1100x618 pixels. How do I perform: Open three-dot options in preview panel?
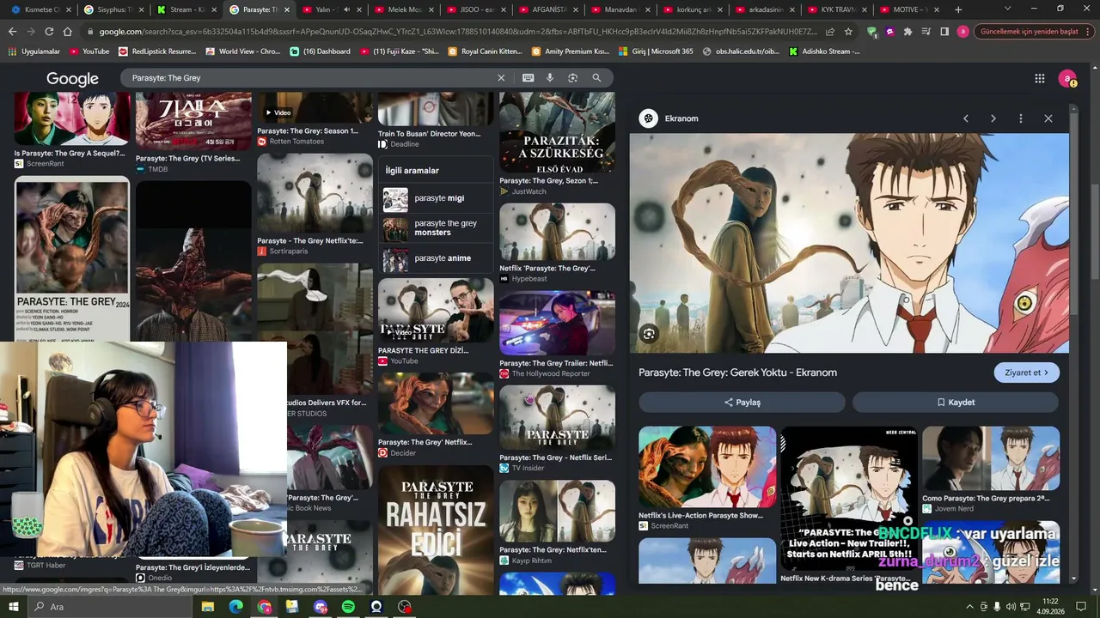pyautogui.click(x=1020, y=118)
